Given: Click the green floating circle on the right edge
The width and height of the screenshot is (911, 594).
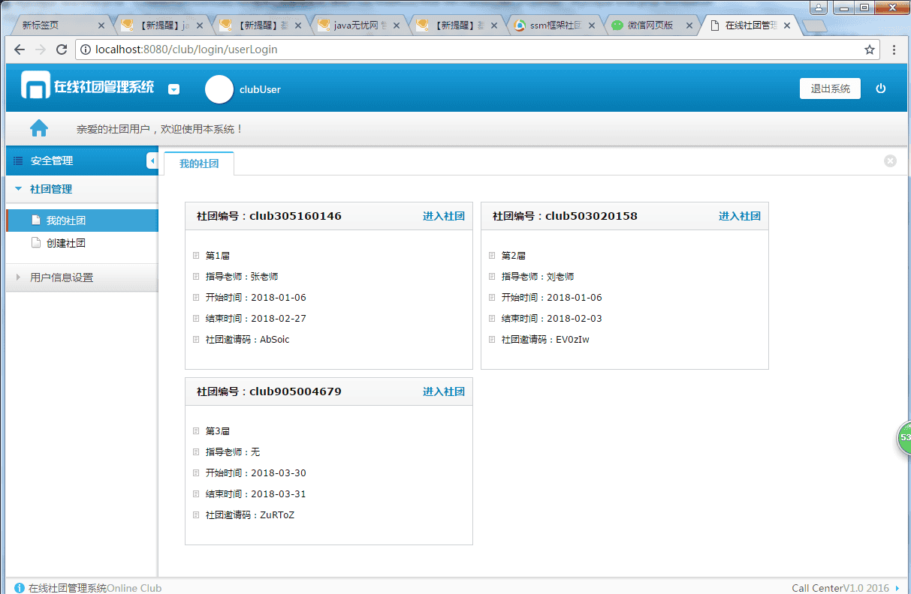Looking at the screenshot, I should click(x=904, y=437).
